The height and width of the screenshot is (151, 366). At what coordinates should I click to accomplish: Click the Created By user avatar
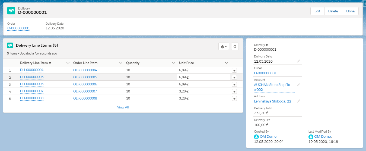point(256,137)
